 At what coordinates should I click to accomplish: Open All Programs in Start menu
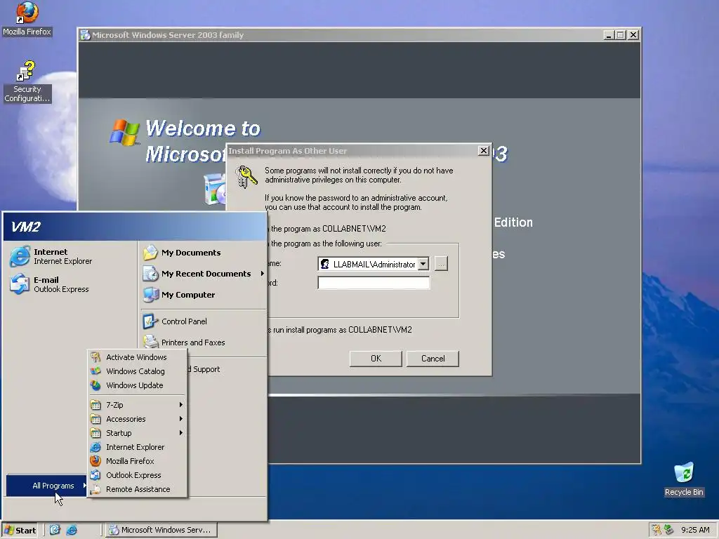47,486
